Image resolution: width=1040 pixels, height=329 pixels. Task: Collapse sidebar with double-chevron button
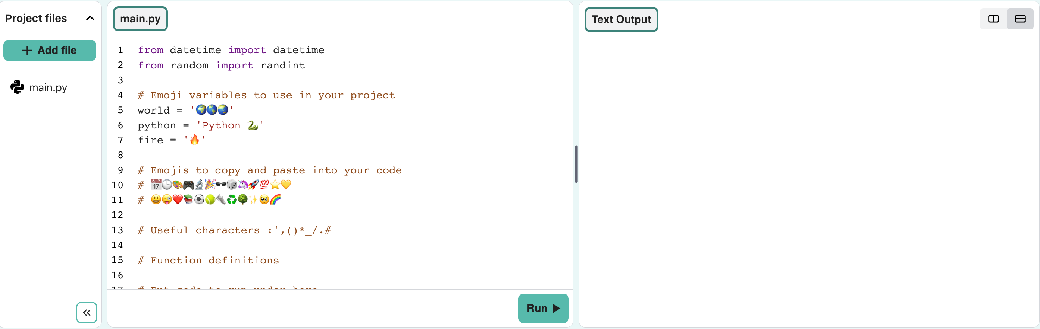(87, 313)
